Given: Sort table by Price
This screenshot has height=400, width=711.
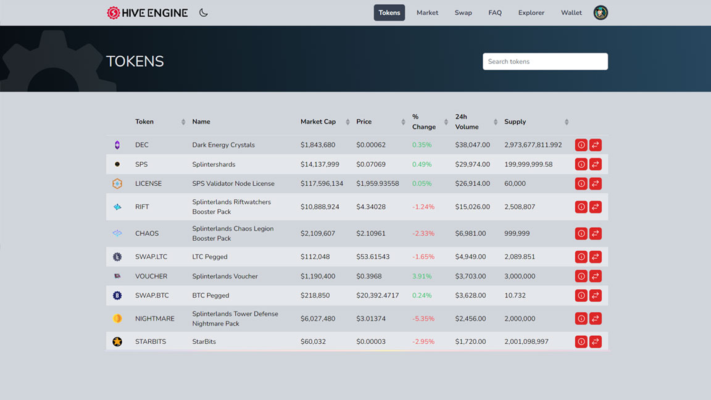Looking at the screenshot, I should click(403, 122).
